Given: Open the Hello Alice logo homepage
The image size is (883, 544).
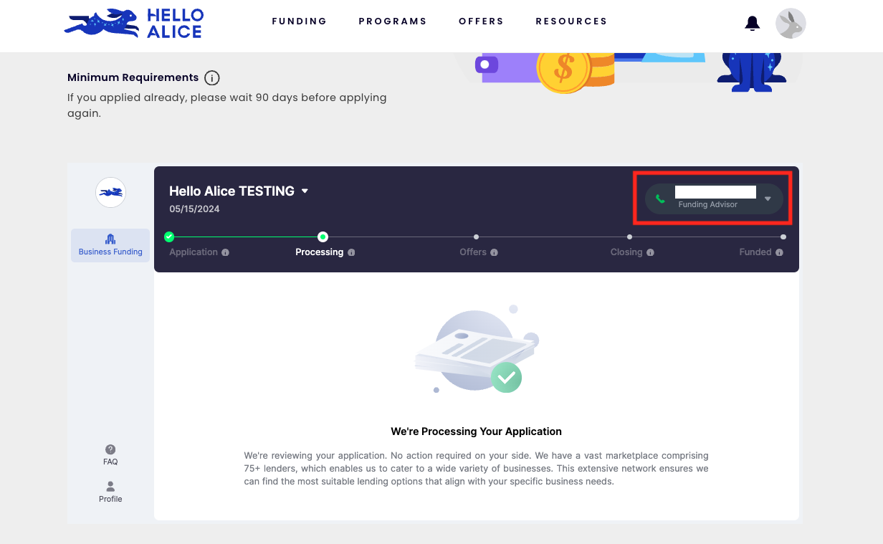Looking at the screenshot, I should tap(134, 24).
